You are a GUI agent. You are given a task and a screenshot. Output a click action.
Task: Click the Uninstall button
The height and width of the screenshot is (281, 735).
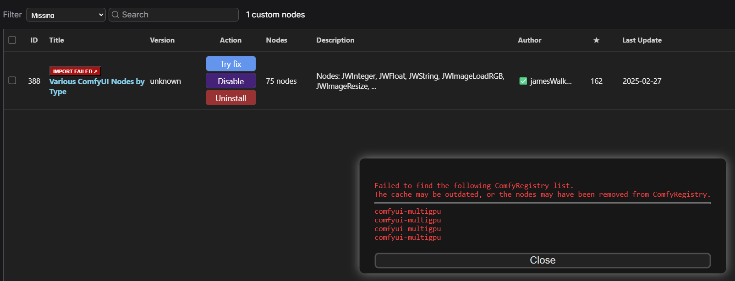pyautogui.click(x=231, y=98)
